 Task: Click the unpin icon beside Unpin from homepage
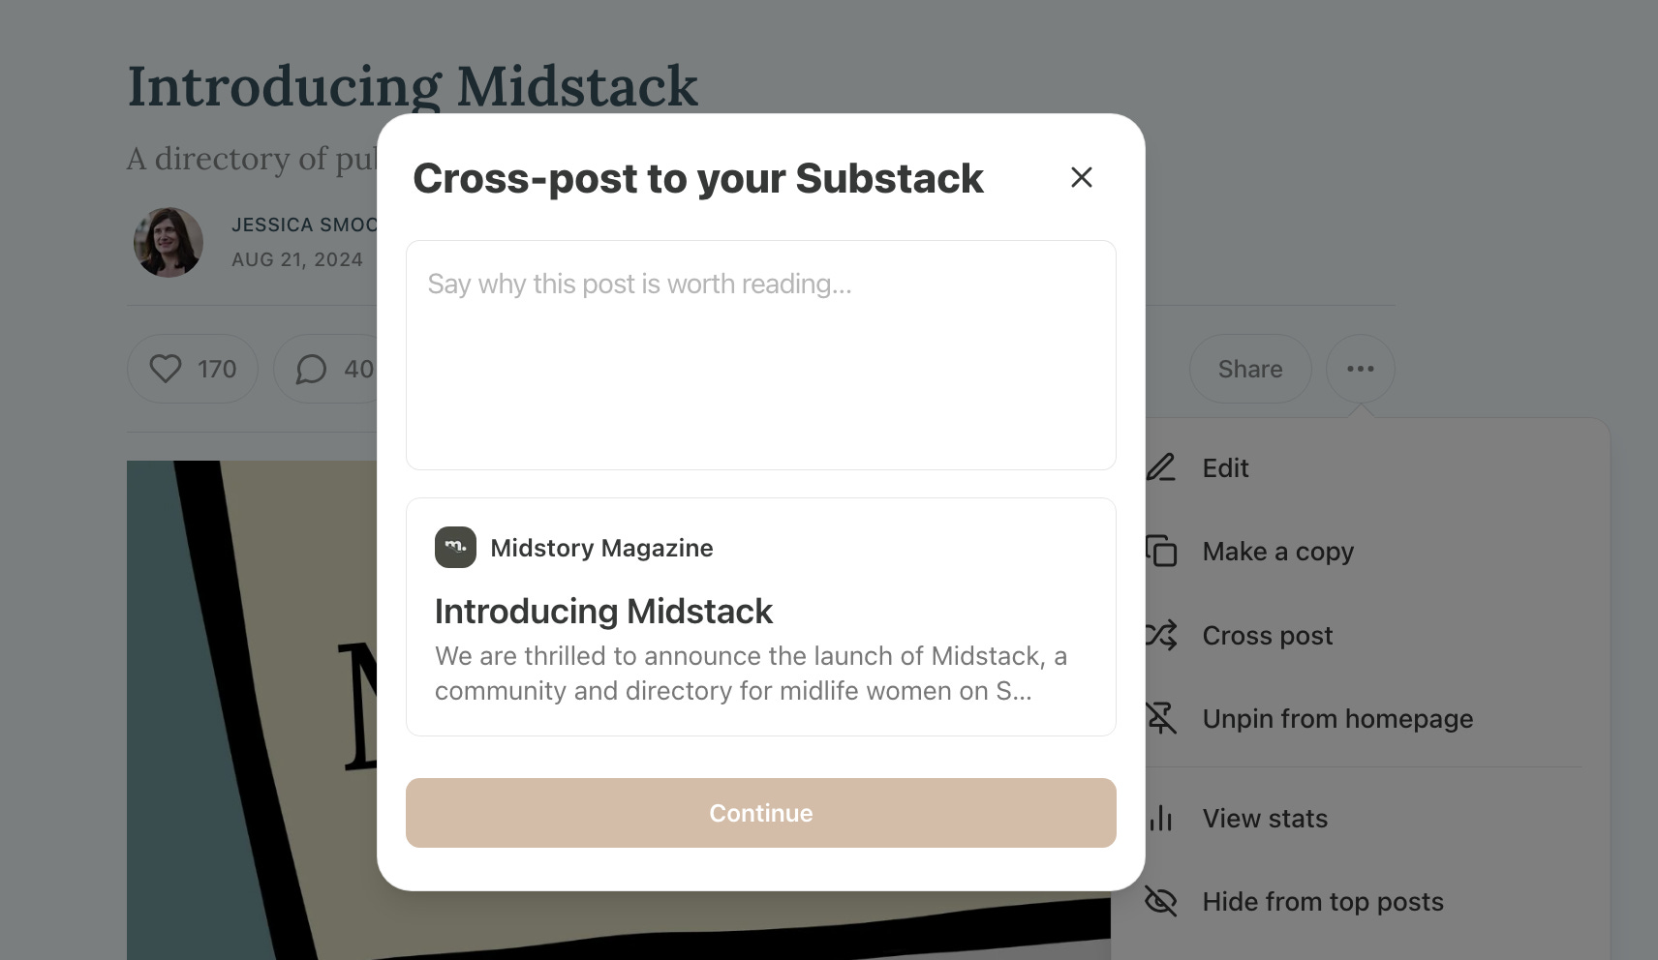[x=1160, y=718]
